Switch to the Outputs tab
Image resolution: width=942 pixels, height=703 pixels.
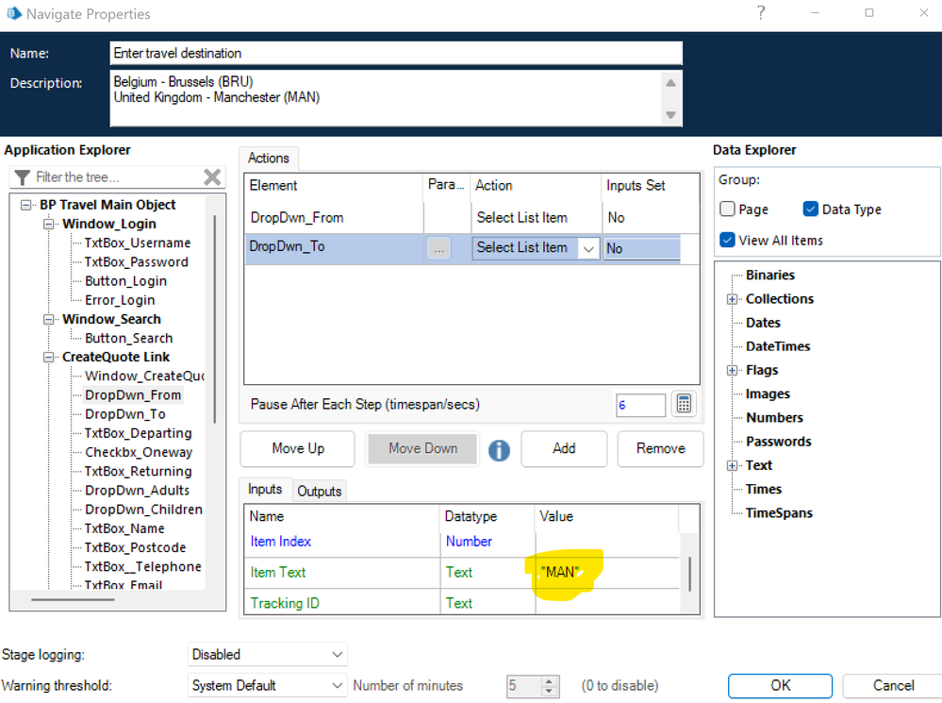click(x=319, y=491)
